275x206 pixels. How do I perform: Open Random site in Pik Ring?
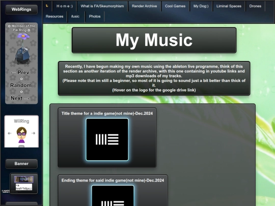pyautogui.click(x=21, y=85)
